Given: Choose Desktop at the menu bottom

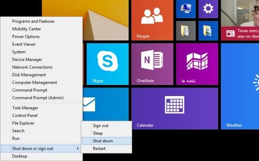Looking at the screenshot, I should (20, 156).
